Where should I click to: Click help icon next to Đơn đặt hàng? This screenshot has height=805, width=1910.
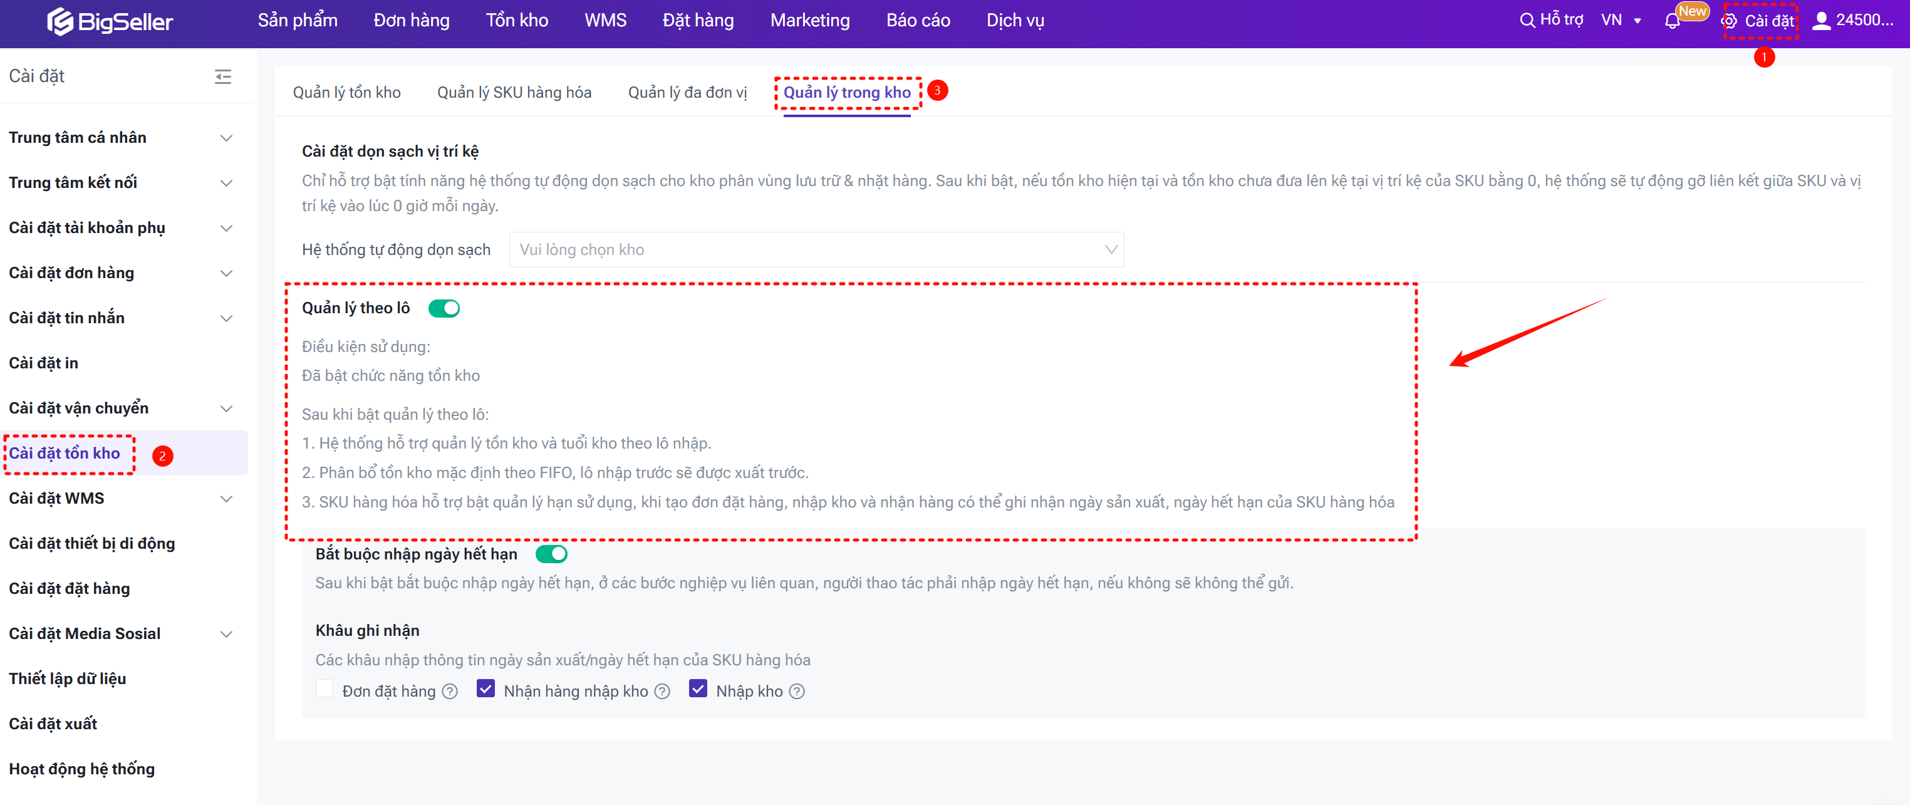[450, 692]
